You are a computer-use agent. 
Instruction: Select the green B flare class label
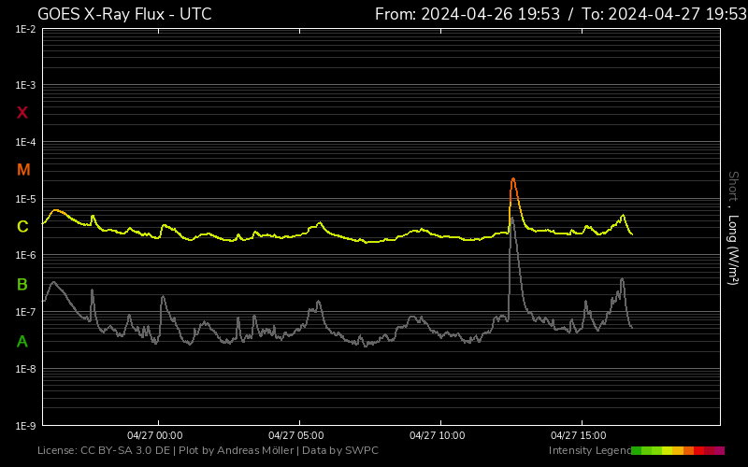pos(22,284)
